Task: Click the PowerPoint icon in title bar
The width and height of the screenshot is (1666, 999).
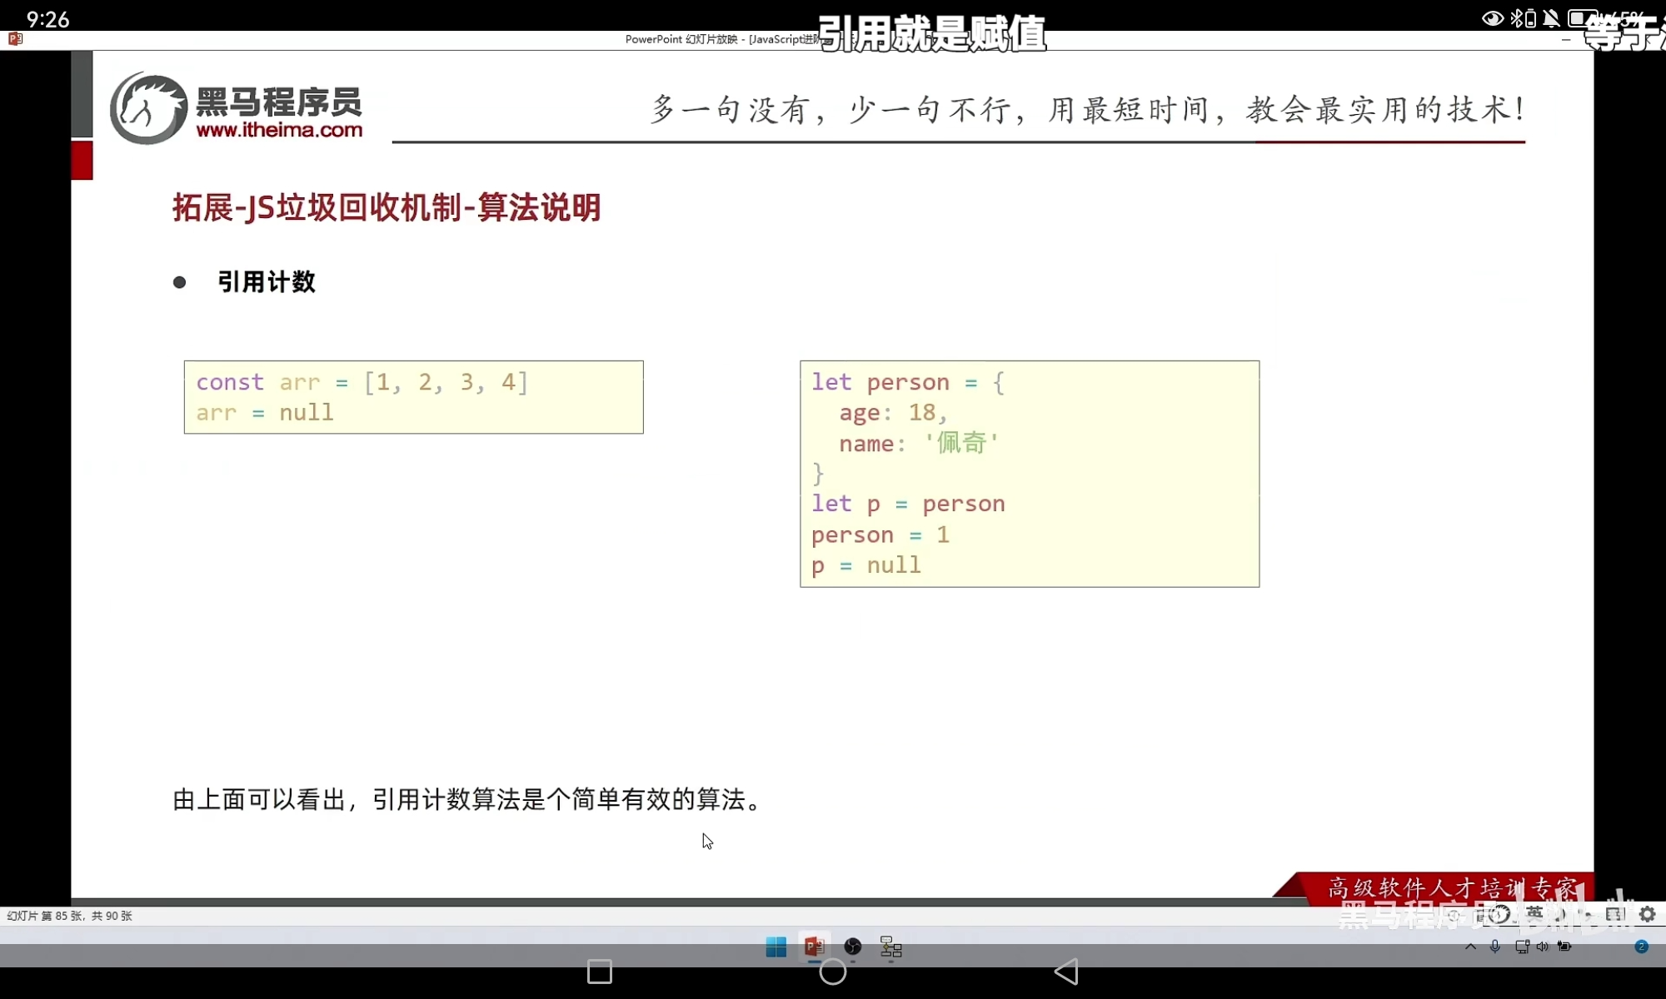Action: click(15, 38)
